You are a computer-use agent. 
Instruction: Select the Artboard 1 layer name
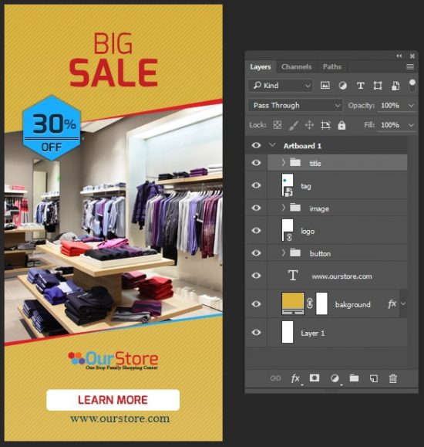click(302, 146)
